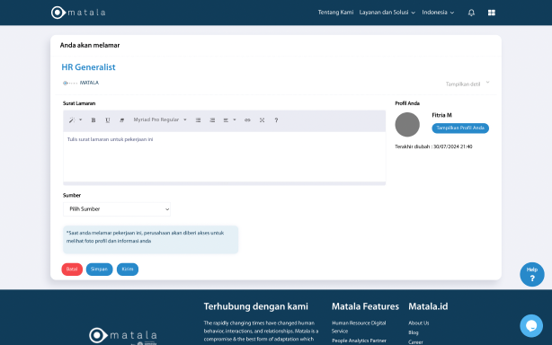This screenshot has height=345, width=552.
Task: Open the Myriad Pro Regular font dropdown
Action: click(160, 119)
